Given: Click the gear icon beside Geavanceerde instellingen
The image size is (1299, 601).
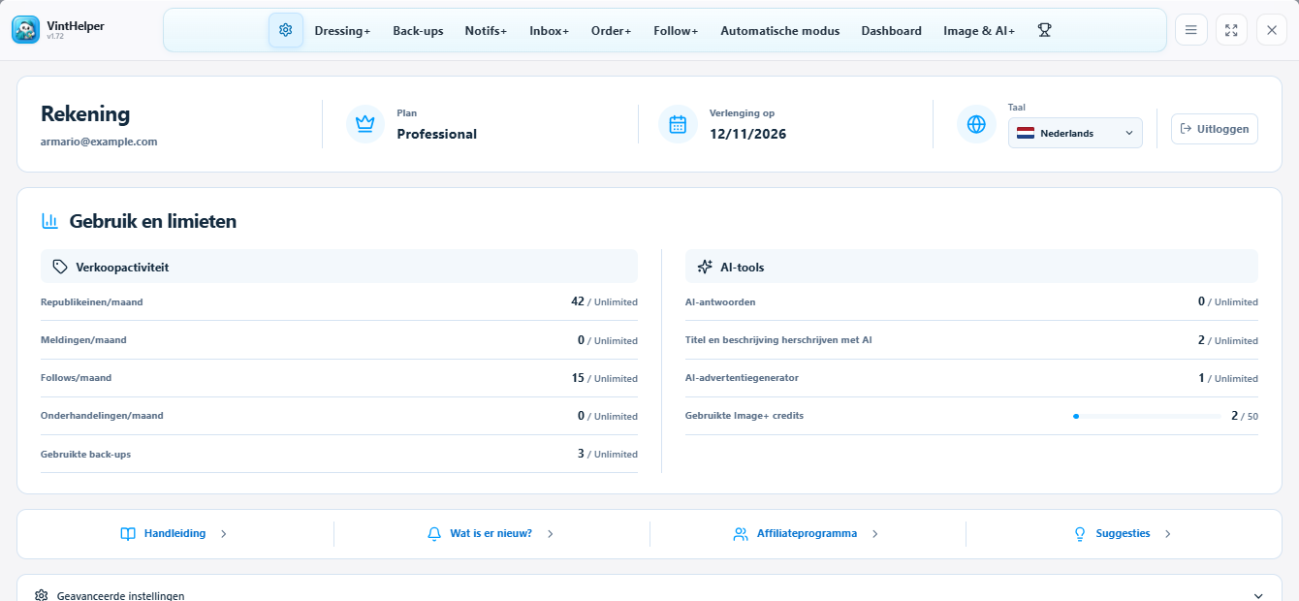Looking at the screenshot, I should [42, 596].
